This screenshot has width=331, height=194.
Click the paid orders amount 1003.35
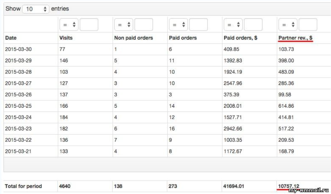[x=233, y=140]
